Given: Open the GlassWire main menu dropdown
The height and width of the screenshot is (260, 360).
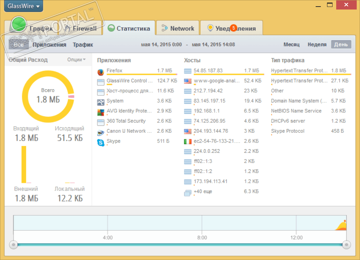Looking at the screenshot, I should tap(23, 6).
